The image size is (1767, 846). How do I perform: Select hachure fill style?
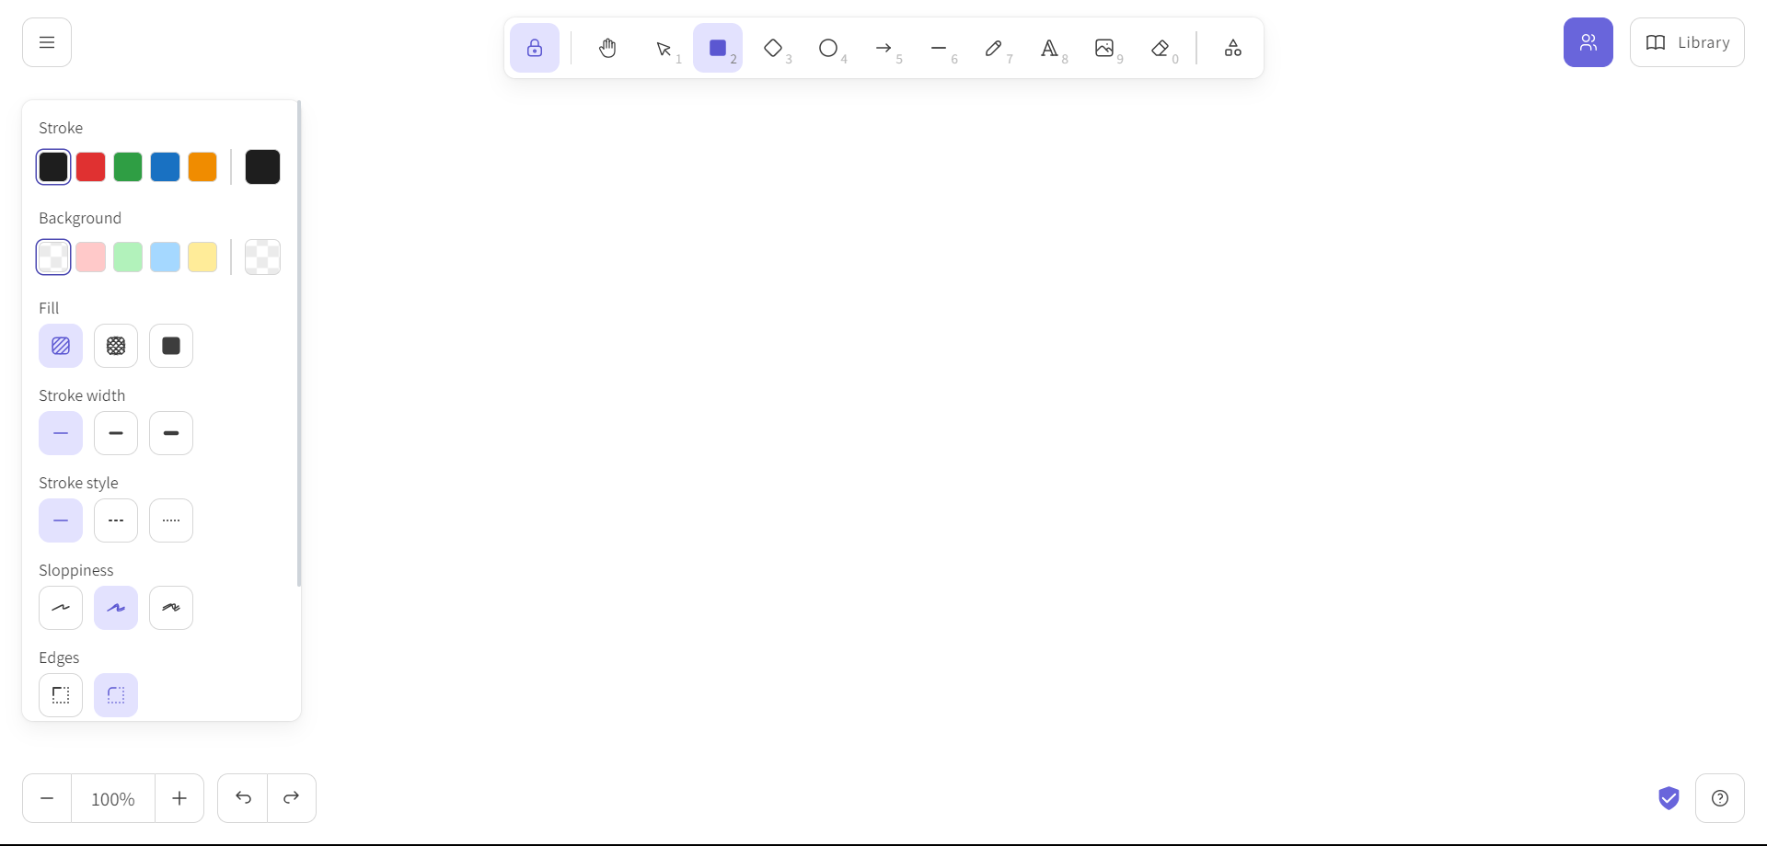(61, 346)
